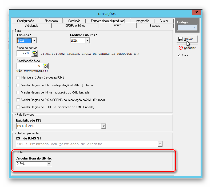Open Formato decimal (produtos) tab
The image size is (211, 187).
108,21
